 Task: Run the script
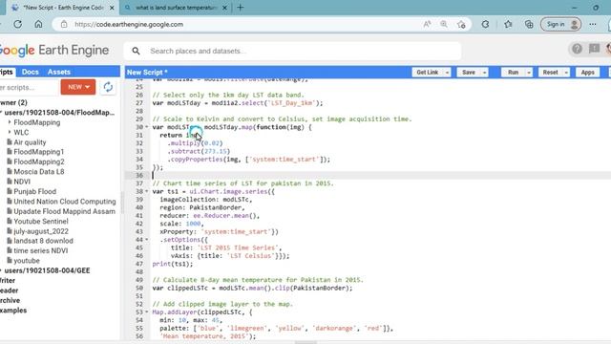[x=514, y=73]
